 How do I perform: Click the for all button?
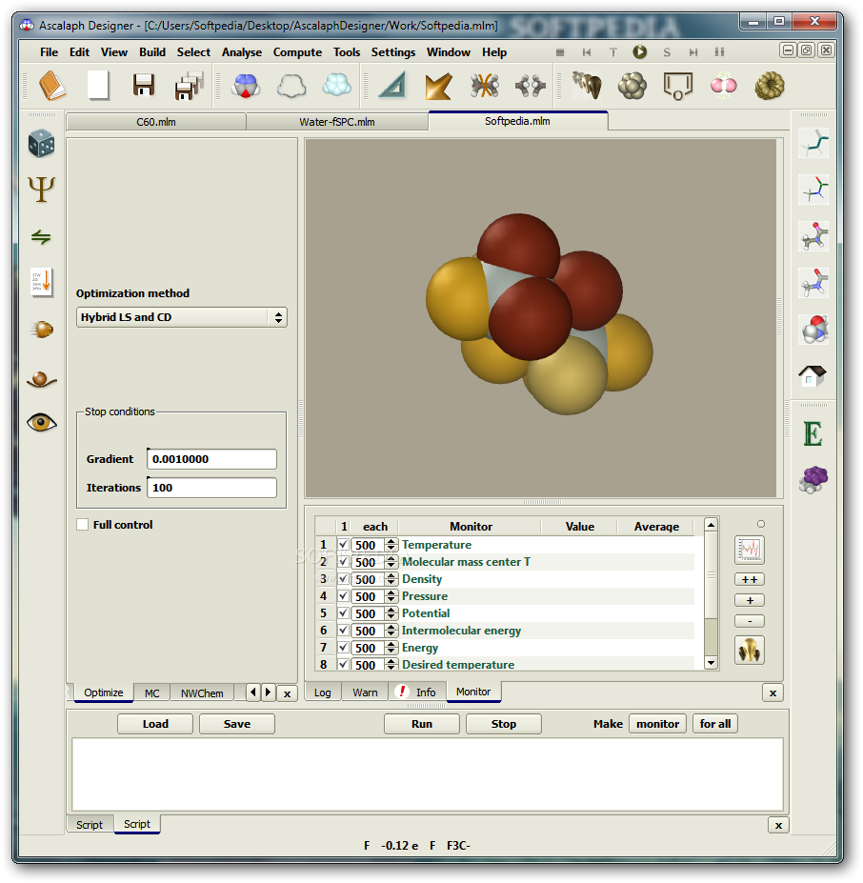coord(714,724)
